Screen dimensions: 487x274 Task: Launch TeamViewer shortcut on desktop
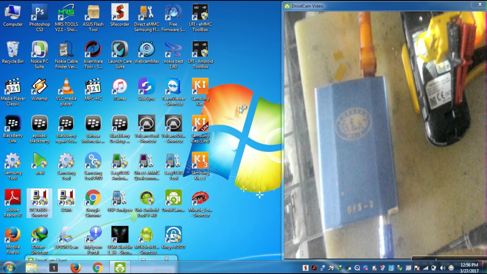click(x=173, y=92)
